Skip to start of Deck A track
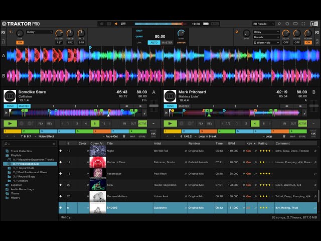This screenshot has height=241, width=321. tap(6, 112)
